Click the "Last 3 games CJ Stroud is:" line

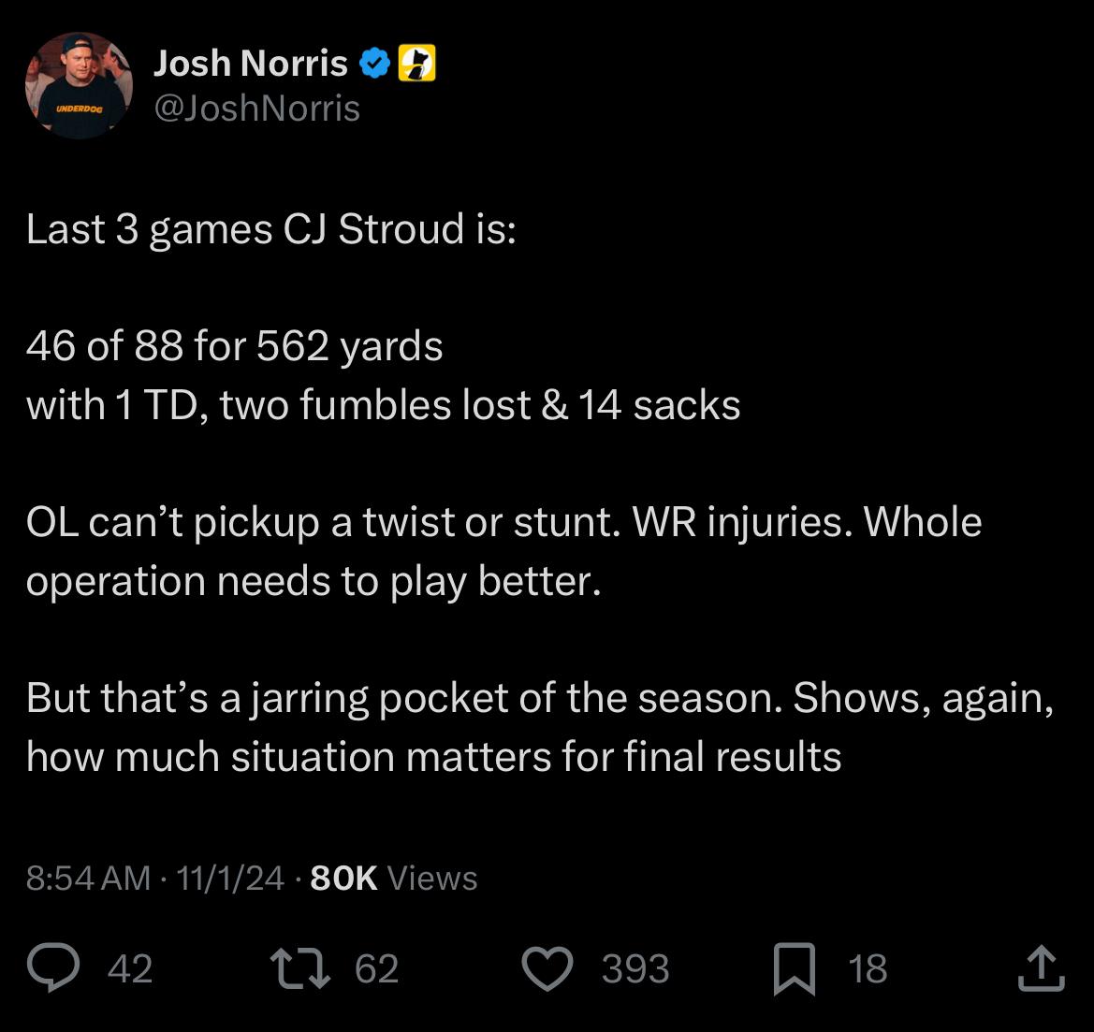271,229
